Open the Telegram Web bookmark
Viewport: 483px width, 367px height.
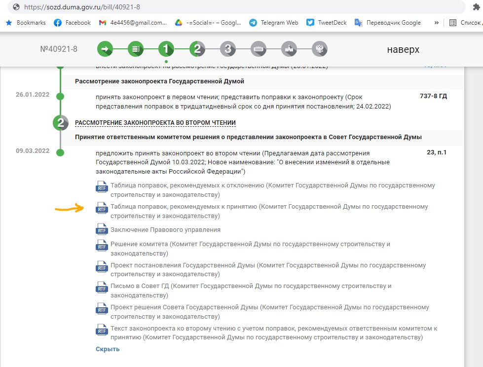click(273, 23)
